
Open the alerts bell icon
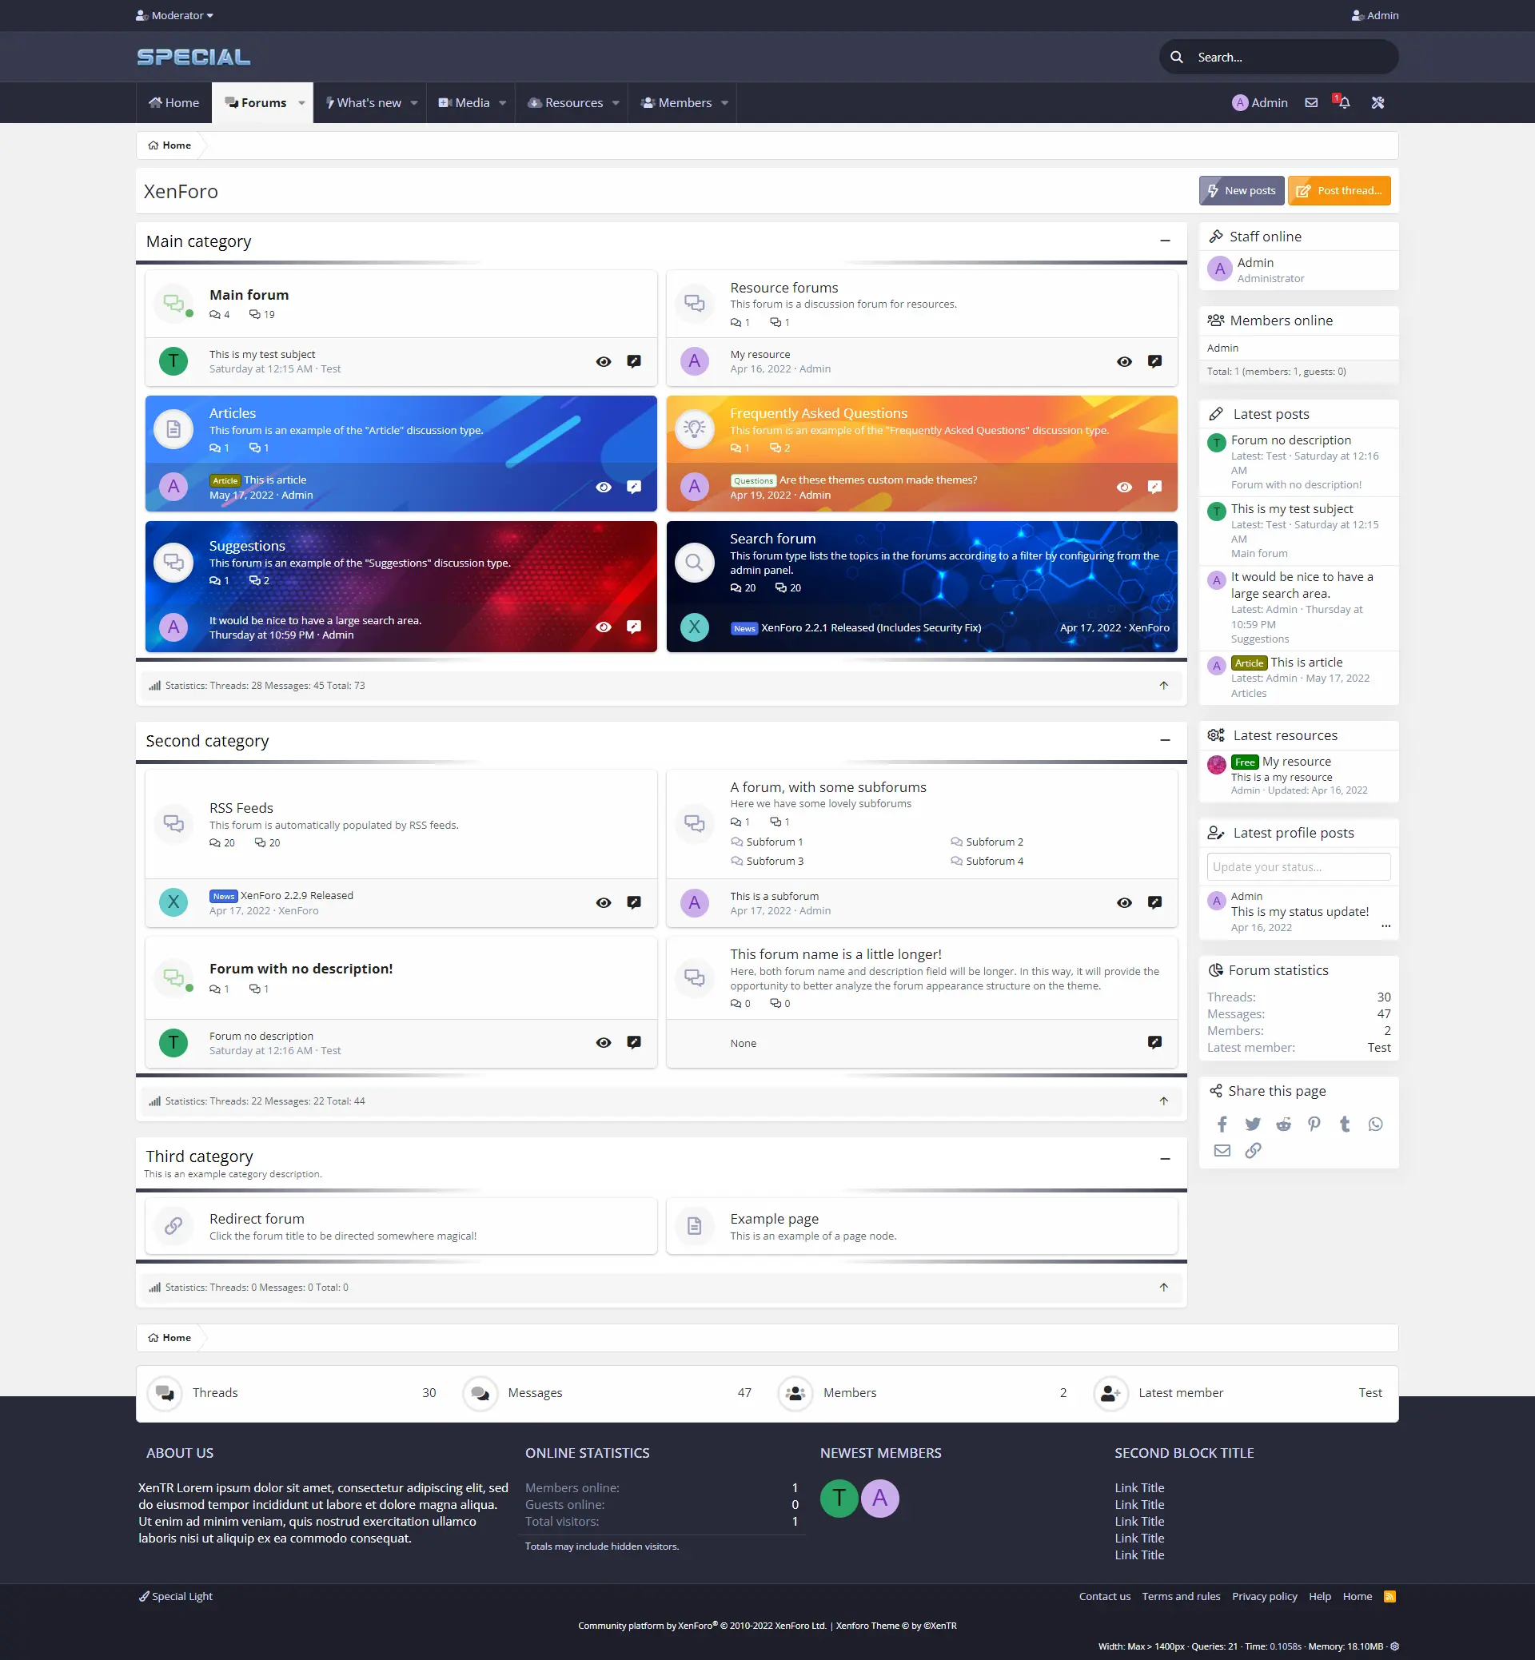point(1344,103)
